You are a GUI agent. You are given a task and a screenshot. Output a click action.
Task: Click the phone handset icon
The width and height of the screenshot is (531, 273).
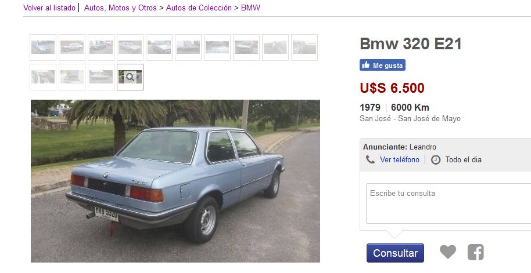click(x=370, y=159)
